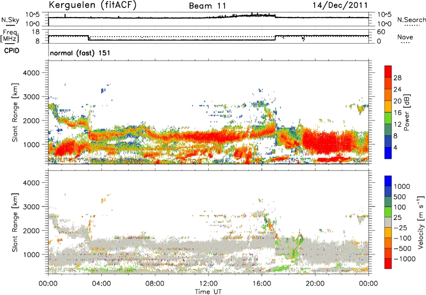Click the 'Nave' legend label
The image size is (426, 295).
[405, 37]
